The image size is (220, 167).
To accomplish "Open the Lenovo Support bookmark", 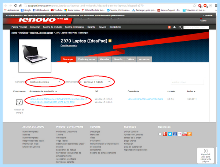I will (169, 10).
